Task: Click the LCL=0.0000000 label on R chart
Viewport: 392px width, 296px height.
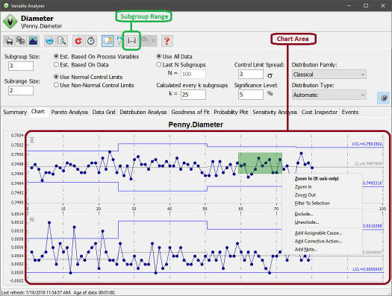Action: (367, 269)
